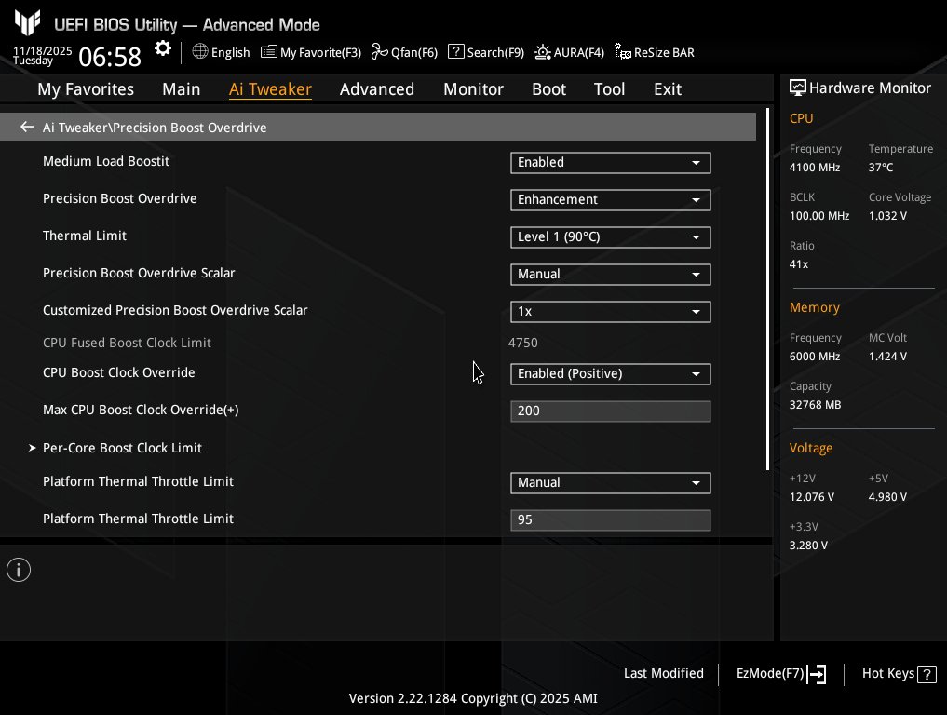947x715 pixels.
Task: Click the CPU temperature value 37°C
Action: 881,168
